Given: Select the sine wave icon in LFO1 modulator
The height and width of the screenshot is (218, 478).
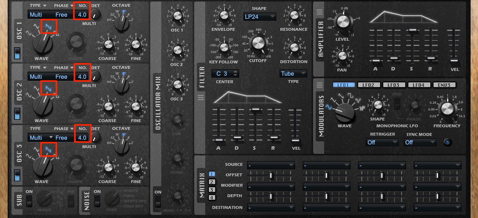Looking at the screenshot, I should click(x=328, y=107).
